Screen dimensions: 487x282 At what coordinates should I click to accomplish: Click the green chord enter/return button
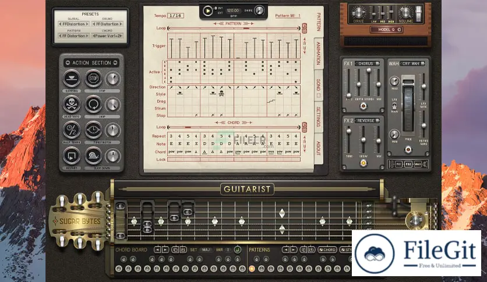pos(238,249)
